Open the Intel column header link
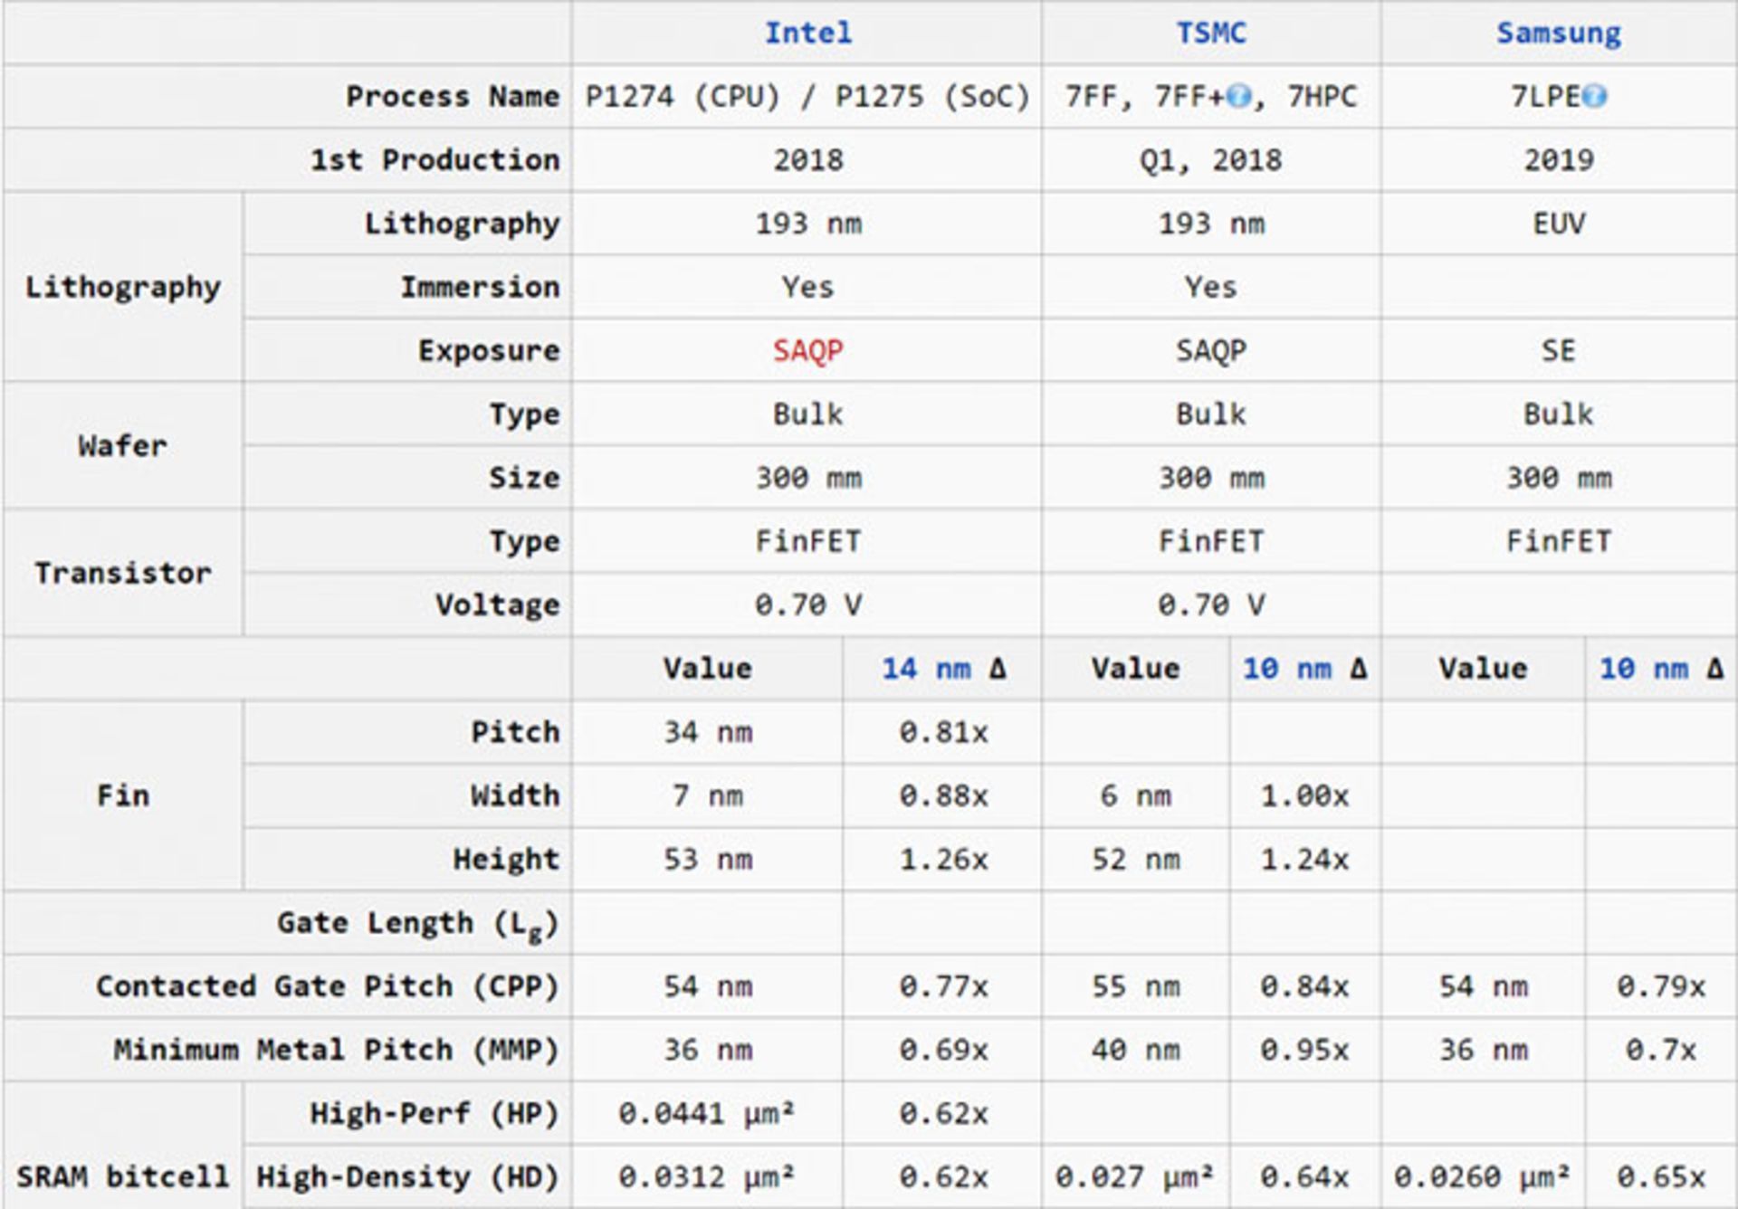The width and height of the screenshot is (1738, 1209). click(x=807, y=33)
